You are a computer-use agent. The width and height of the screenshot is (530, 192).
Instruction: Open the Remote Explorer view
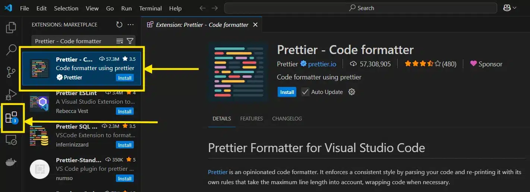coord(12,140)
